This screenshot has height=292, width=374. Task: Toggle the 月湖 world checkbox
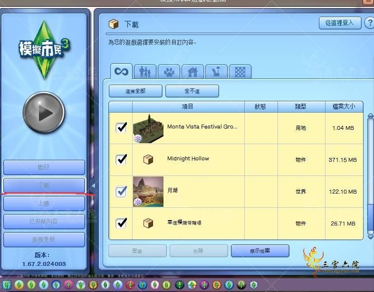tap(121, 192)
